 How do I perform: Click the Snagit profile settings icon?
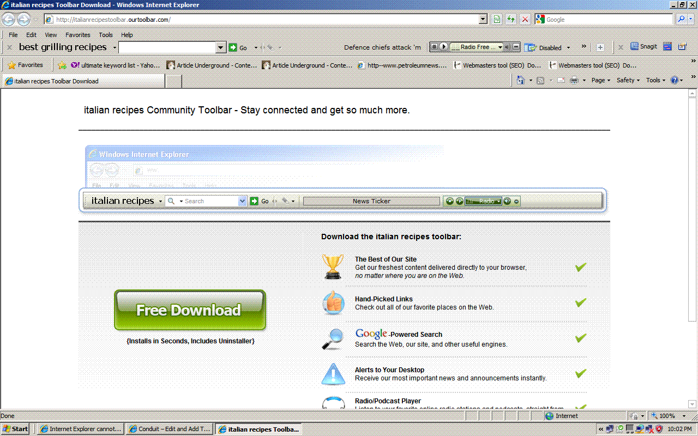pyautogui.click(x=682, y=47)
